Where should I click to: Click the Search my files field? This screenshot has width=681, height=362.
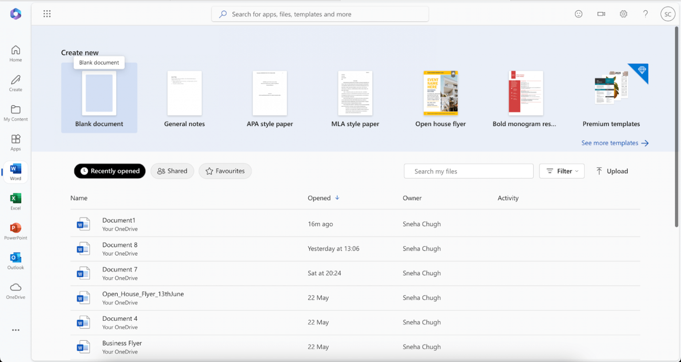pos(468,171)
